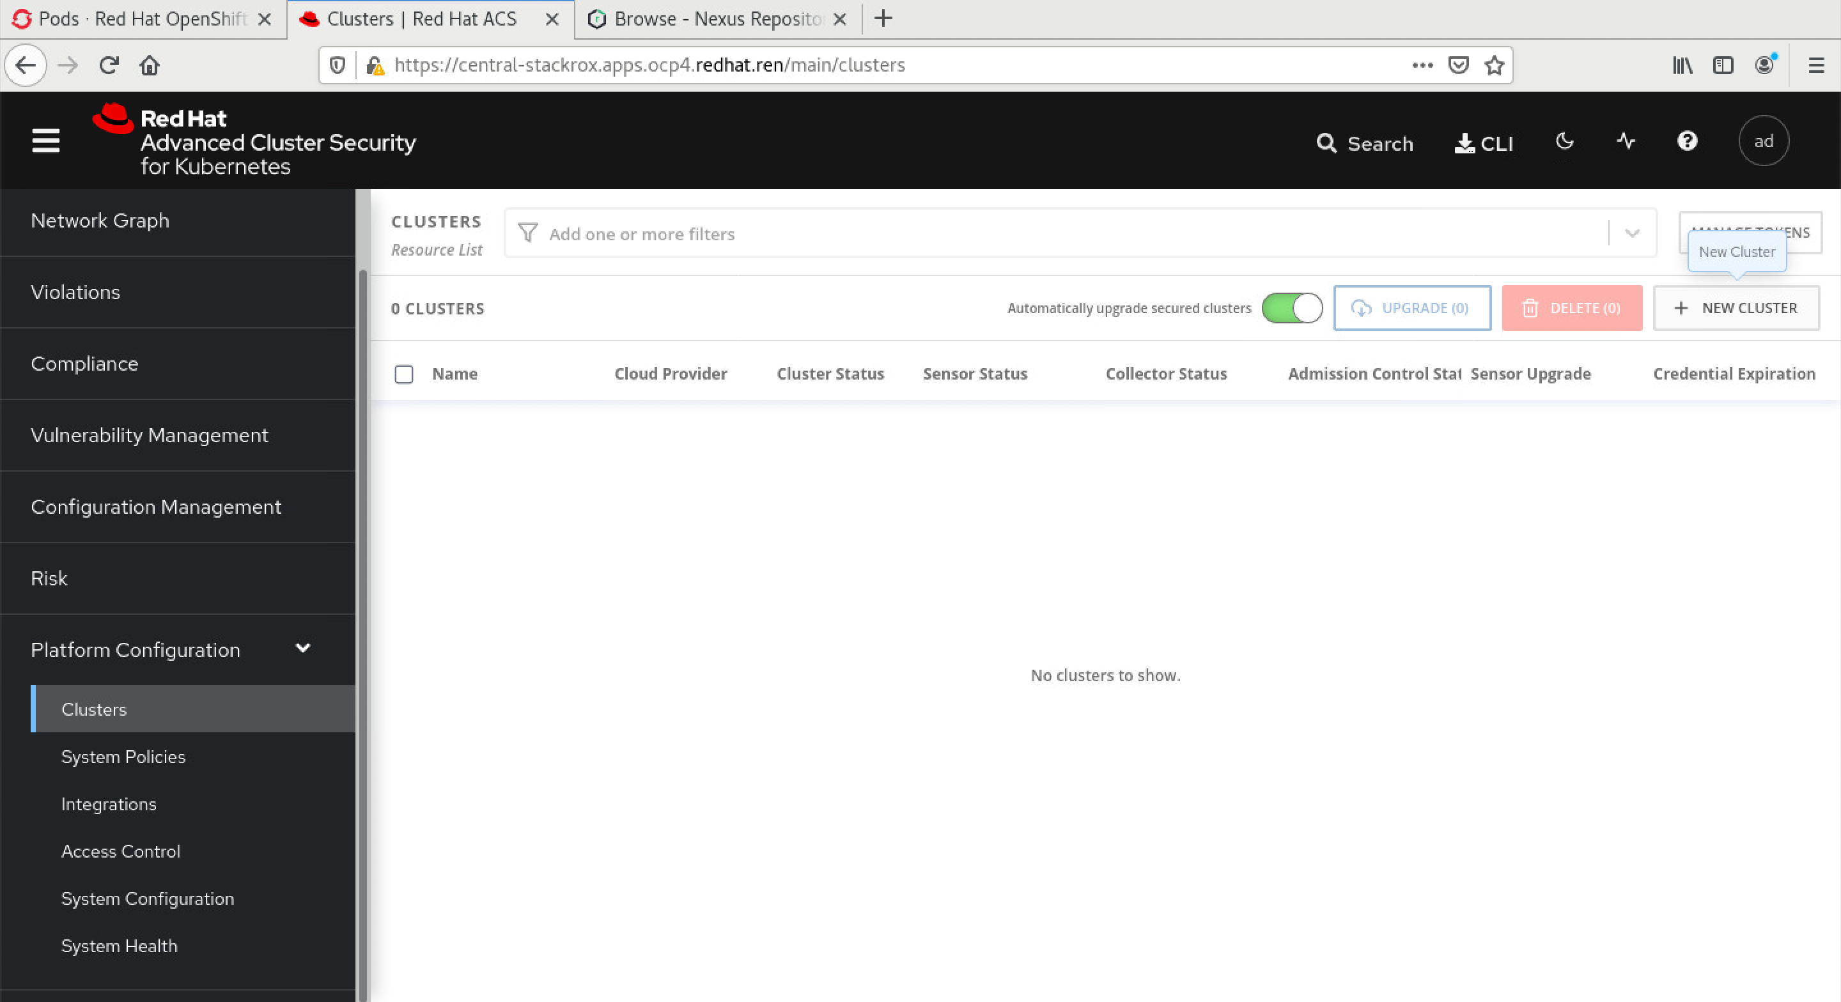Image resolution: width=1841 pixels, height=1002 pixels.
Task: Toggle automatic upgrade of secured clusters
Action: 1291,308
